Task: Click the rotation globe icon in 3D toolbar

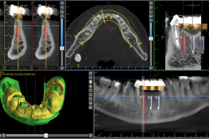Action: tap(91, 91)
